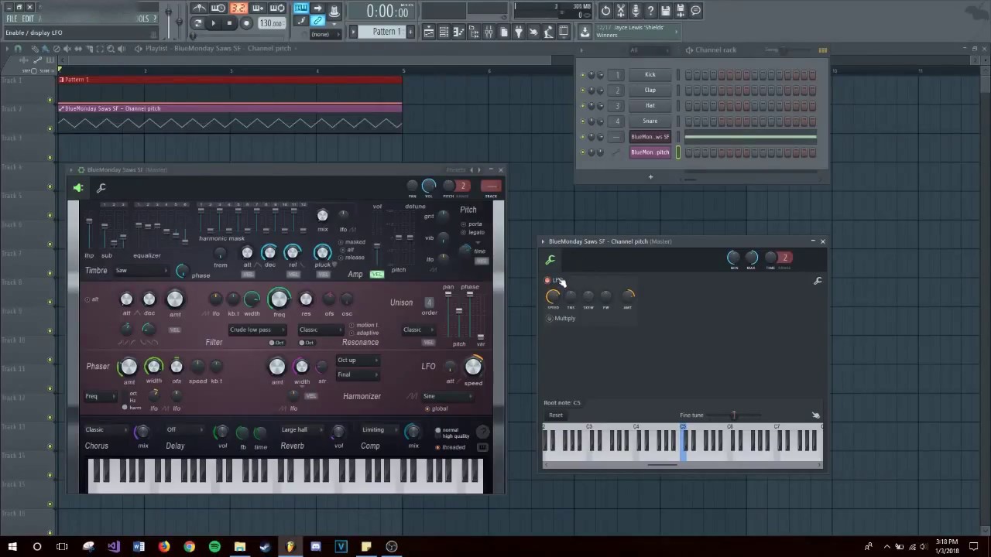Open the Oct up harmonizer dropdown

(357, 361)
